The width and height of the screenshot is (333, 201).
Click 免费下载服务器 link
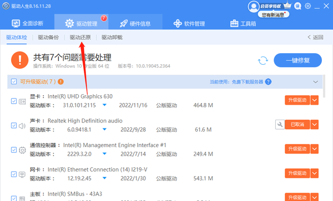tap(248, 82)
